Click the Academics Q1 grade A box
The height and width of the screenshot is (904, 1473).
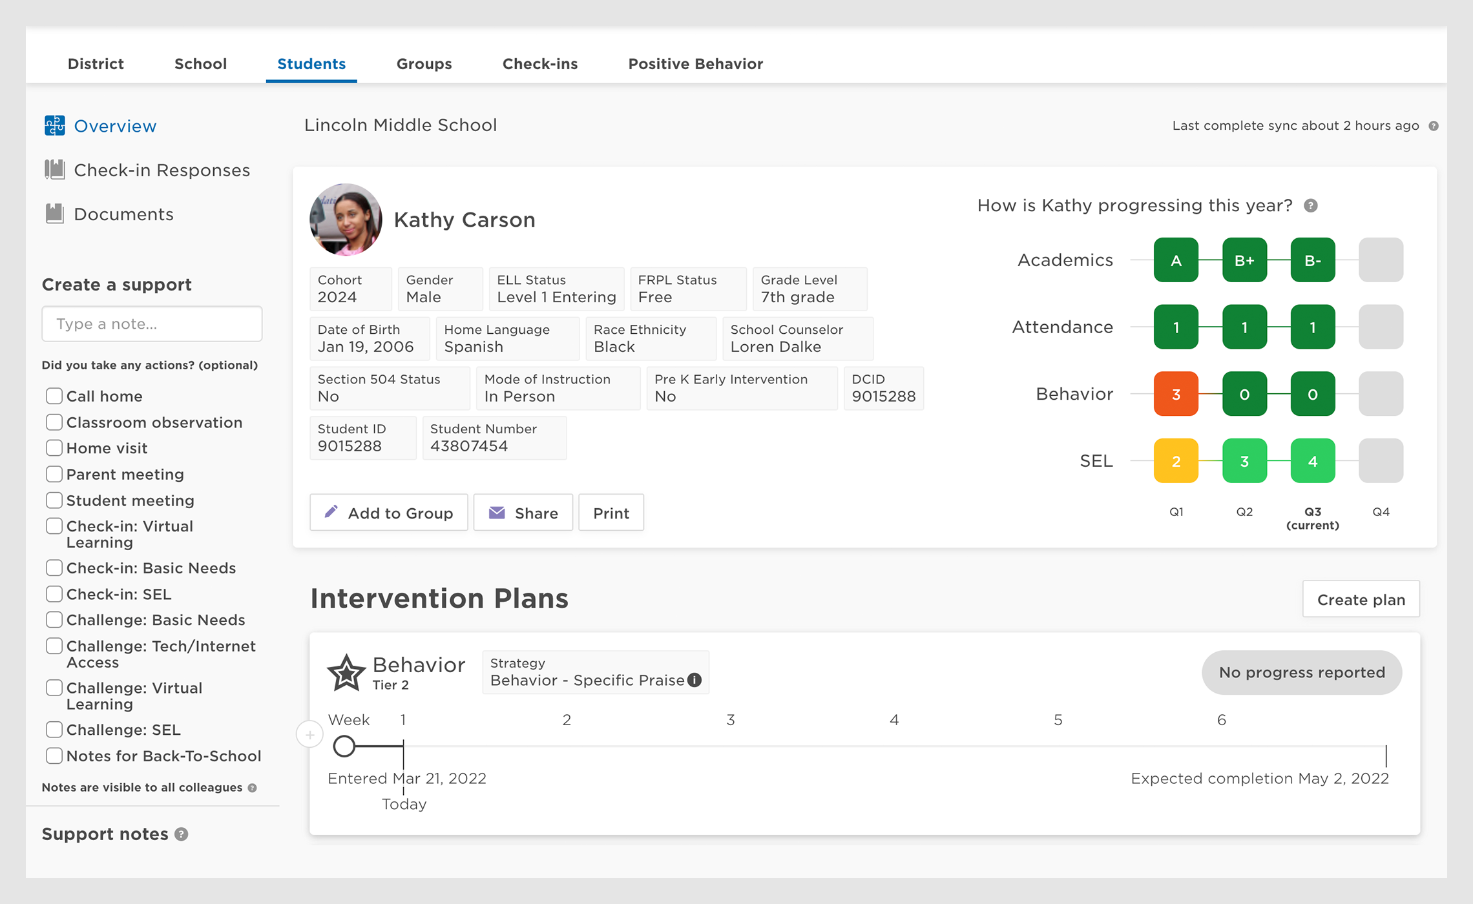pyautogui.click(x=1176, y=260)
